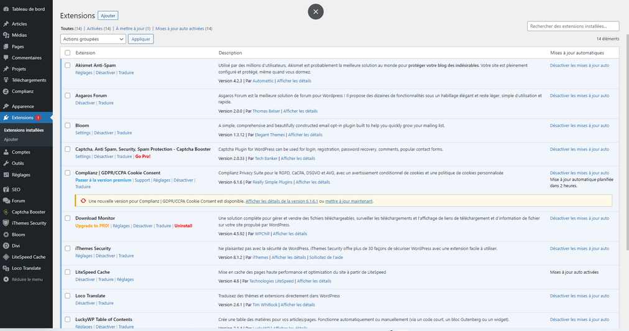Click the SEO icon in sidebar
Image resolution: width=629 pixels, height=331 pixels.
click(6, 189)
